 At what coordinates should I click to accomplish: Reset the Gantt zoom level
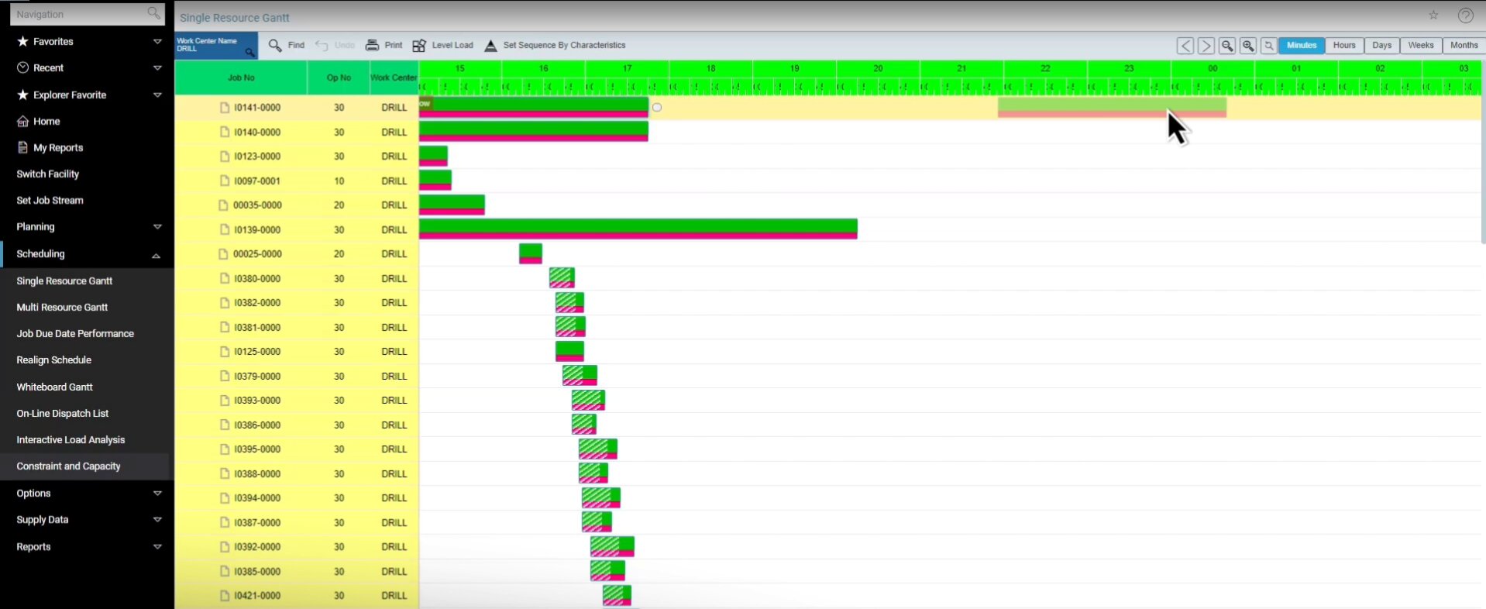pyautogui.click(x=1269, y=46)
